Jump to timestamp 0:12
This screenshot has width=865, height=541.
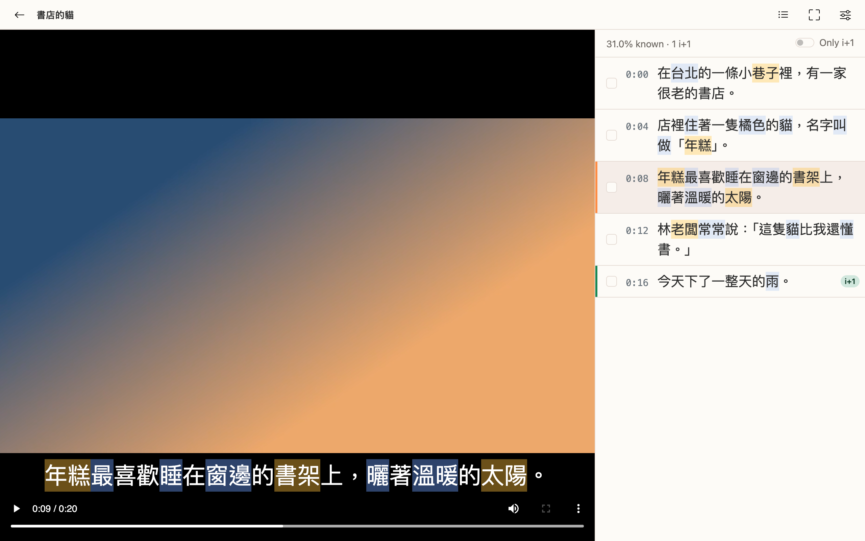click(x=637, y=230)
